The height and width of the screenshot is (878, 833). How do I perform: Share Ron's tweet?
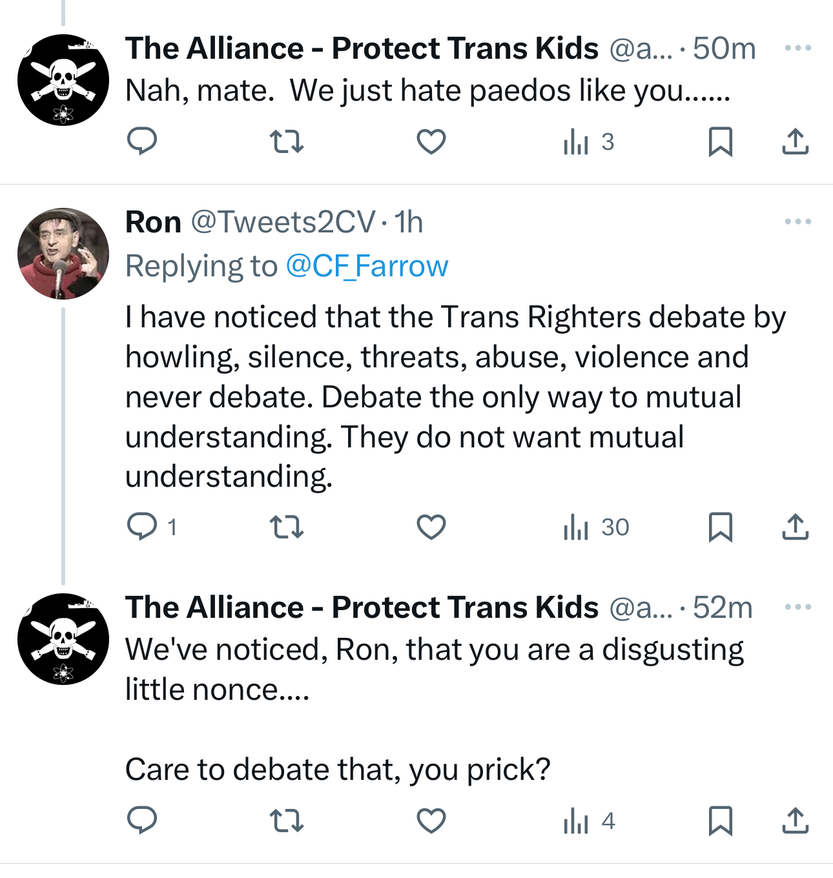[795, 527]
